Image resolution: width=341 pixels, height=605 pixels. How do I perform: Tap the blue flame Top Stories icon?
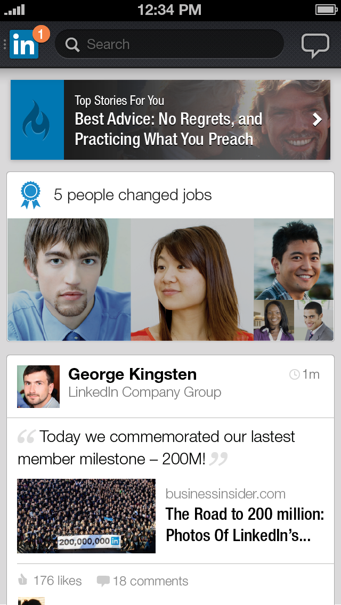(x=37, y=120)
